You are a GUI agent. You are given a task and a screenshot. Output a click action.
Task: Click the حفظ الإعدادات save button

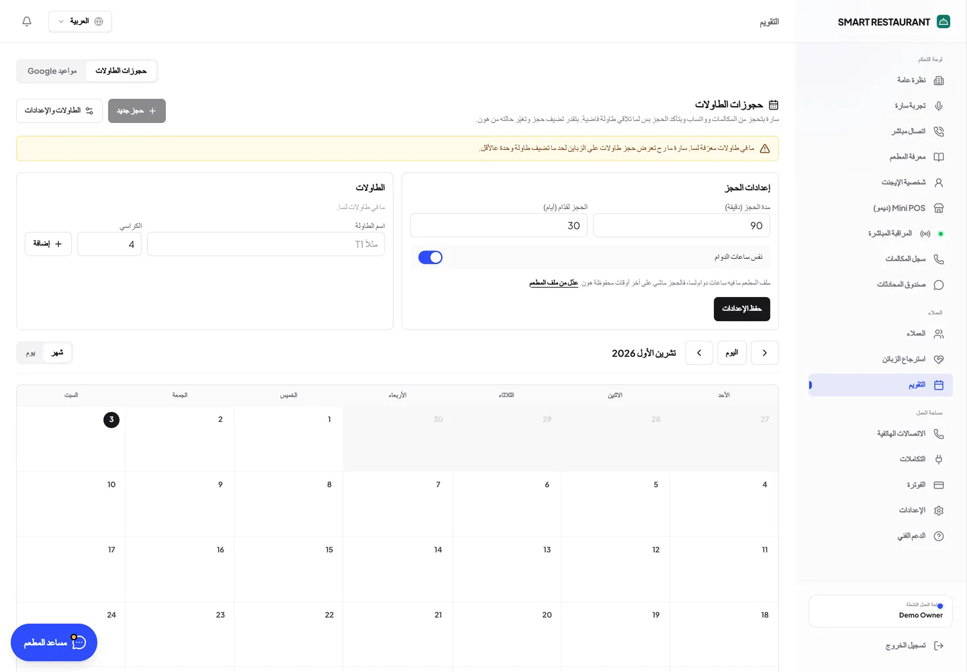[x=742, y=309]
